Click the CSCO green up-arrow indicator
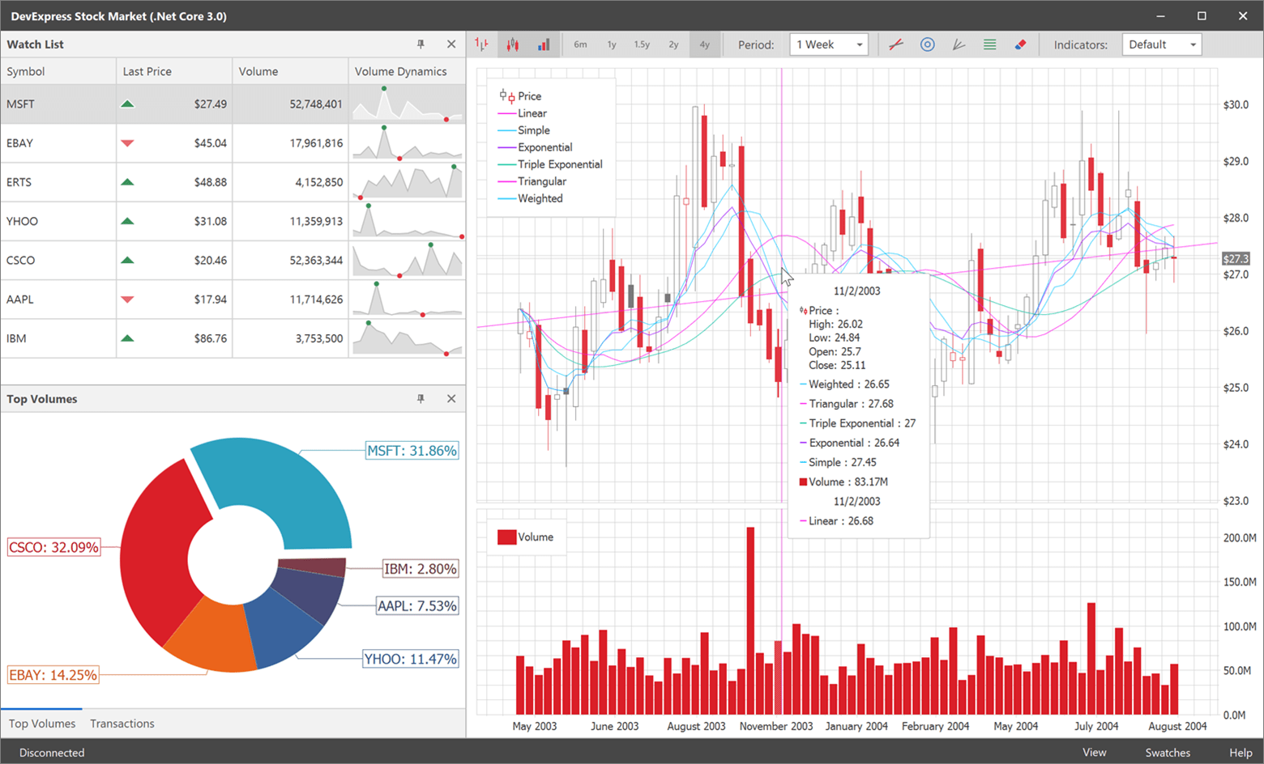 point(127,261)
